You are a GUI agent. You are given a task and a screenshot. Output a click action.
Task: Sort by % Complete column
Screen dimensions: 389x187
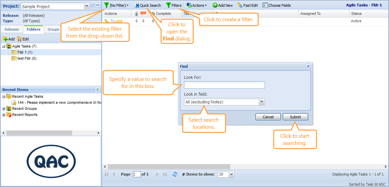[161, 13]
